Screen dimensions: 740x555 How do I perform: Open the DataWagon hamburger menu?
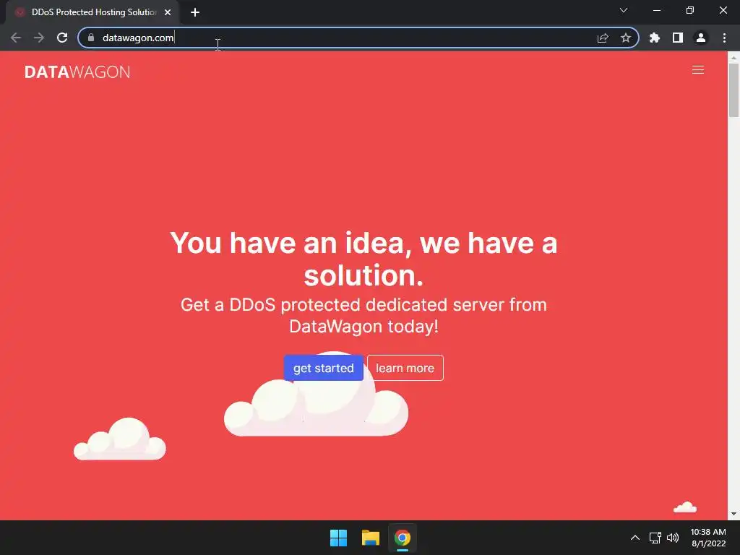[698, 70]
